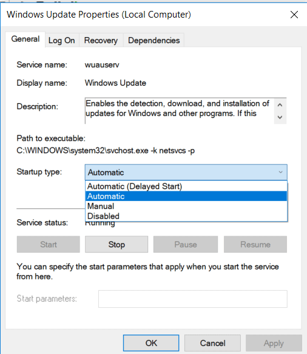Viewport: 307px width, 354px height.
Task: Open the Recovery tab
Action: click(x=101, y=41)
